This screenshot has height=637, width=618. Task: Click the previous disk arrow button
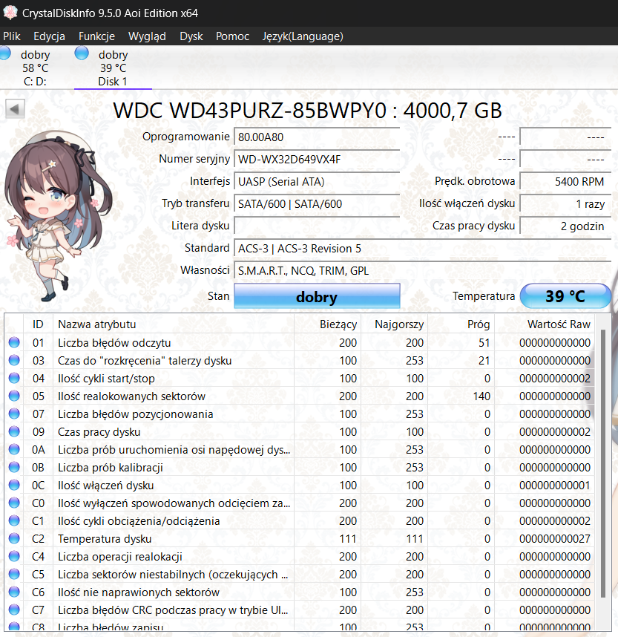[x=15, y=109]
